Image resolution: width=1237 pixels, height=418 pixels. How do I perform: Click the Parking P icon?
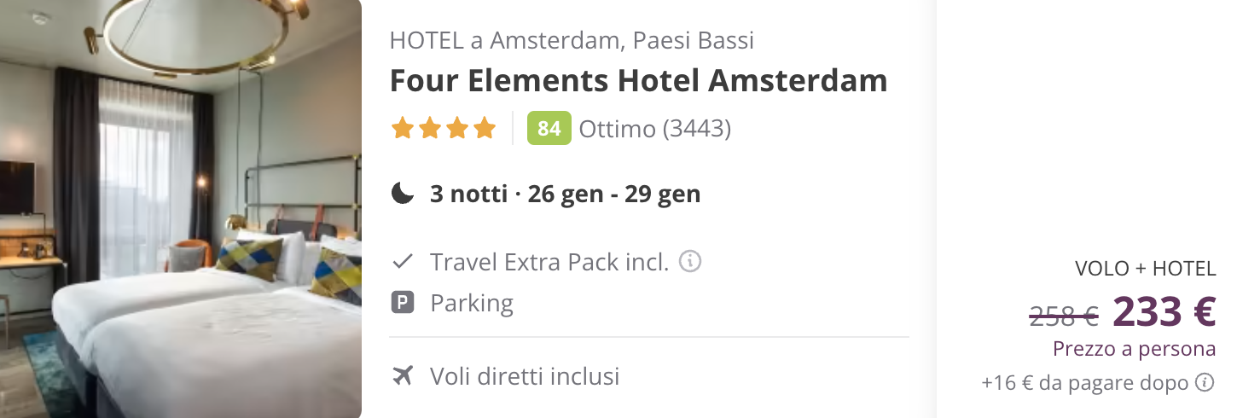[403, 303]
